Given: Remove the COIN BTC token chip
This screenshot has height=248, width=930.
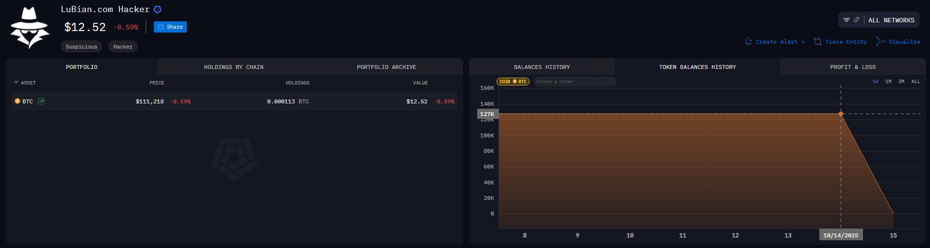Looking at the screenshot, I should (513, 82).
